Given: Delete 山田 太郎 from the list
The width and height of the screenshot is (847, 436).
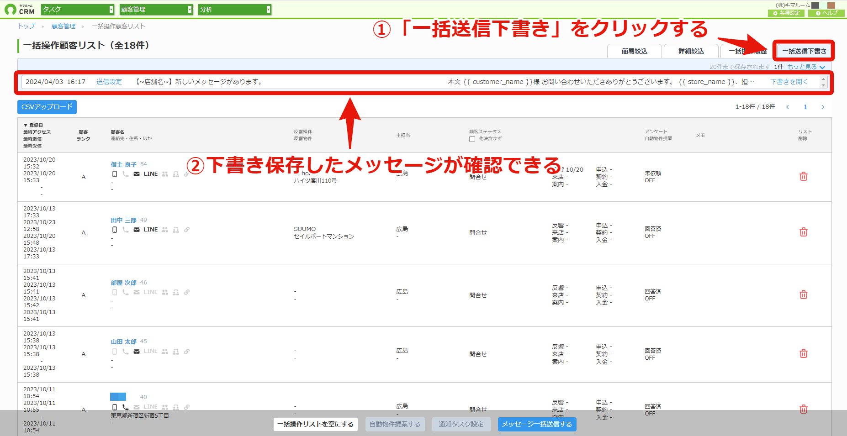Looking at the screenshot, I should [803, 353].
